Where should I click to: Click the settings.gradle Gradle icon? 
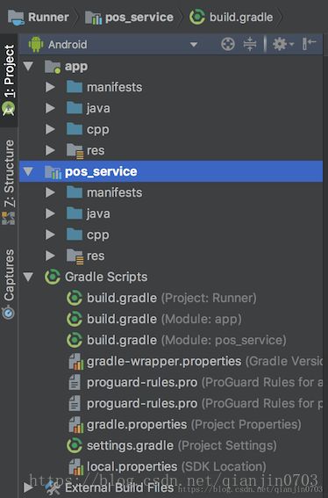point(75,445)
